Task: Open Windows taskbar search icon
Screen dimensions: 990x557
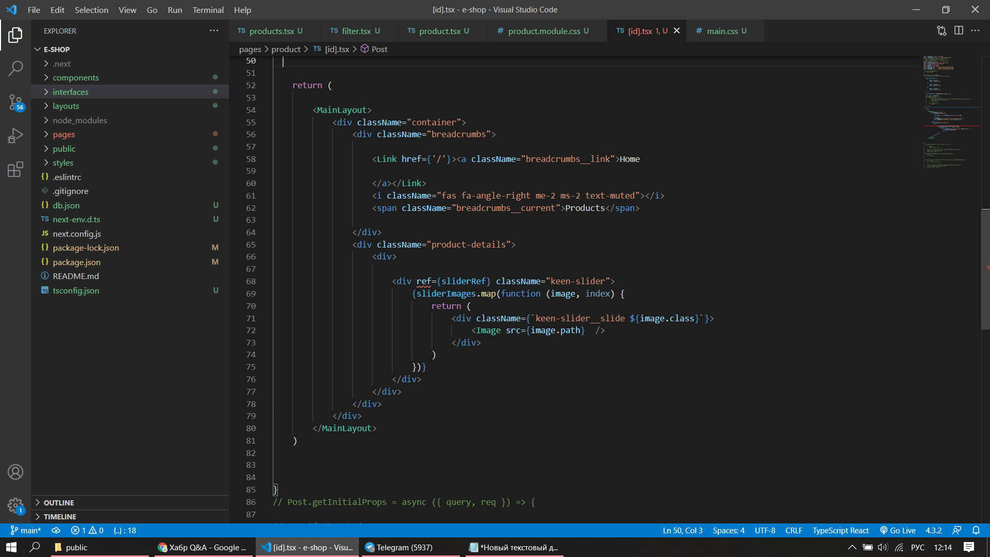Action: coord(35,547)
